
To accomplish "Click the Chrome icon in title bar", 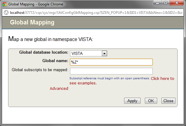I will click(x=5, y=4).
